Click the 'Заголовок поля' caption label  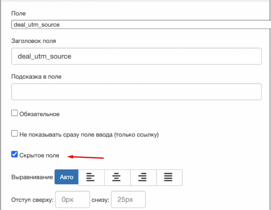[x=34, y=40]
